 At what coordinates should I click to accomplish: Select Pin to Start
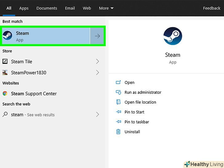(134, 112)
